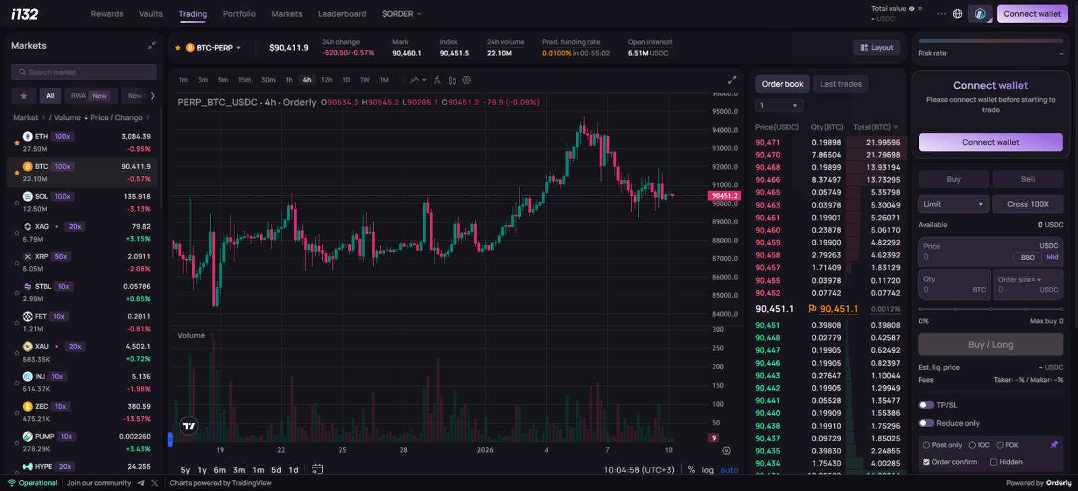Toggle the TP/SL switch
1078x491 pixels.
coord(926,405)
